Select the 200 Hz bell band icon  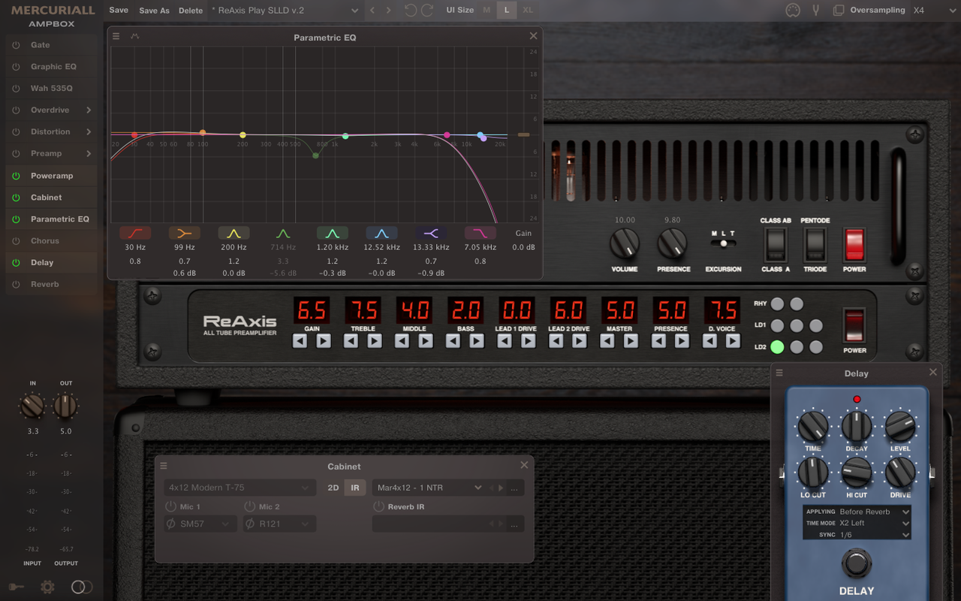[x=233, y=234]
